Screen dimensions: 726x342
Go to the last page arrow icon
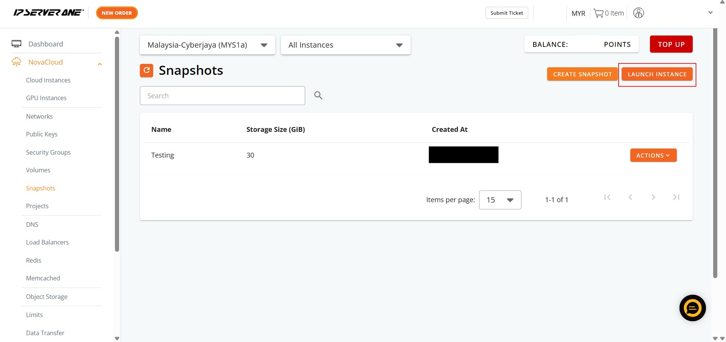676,197
